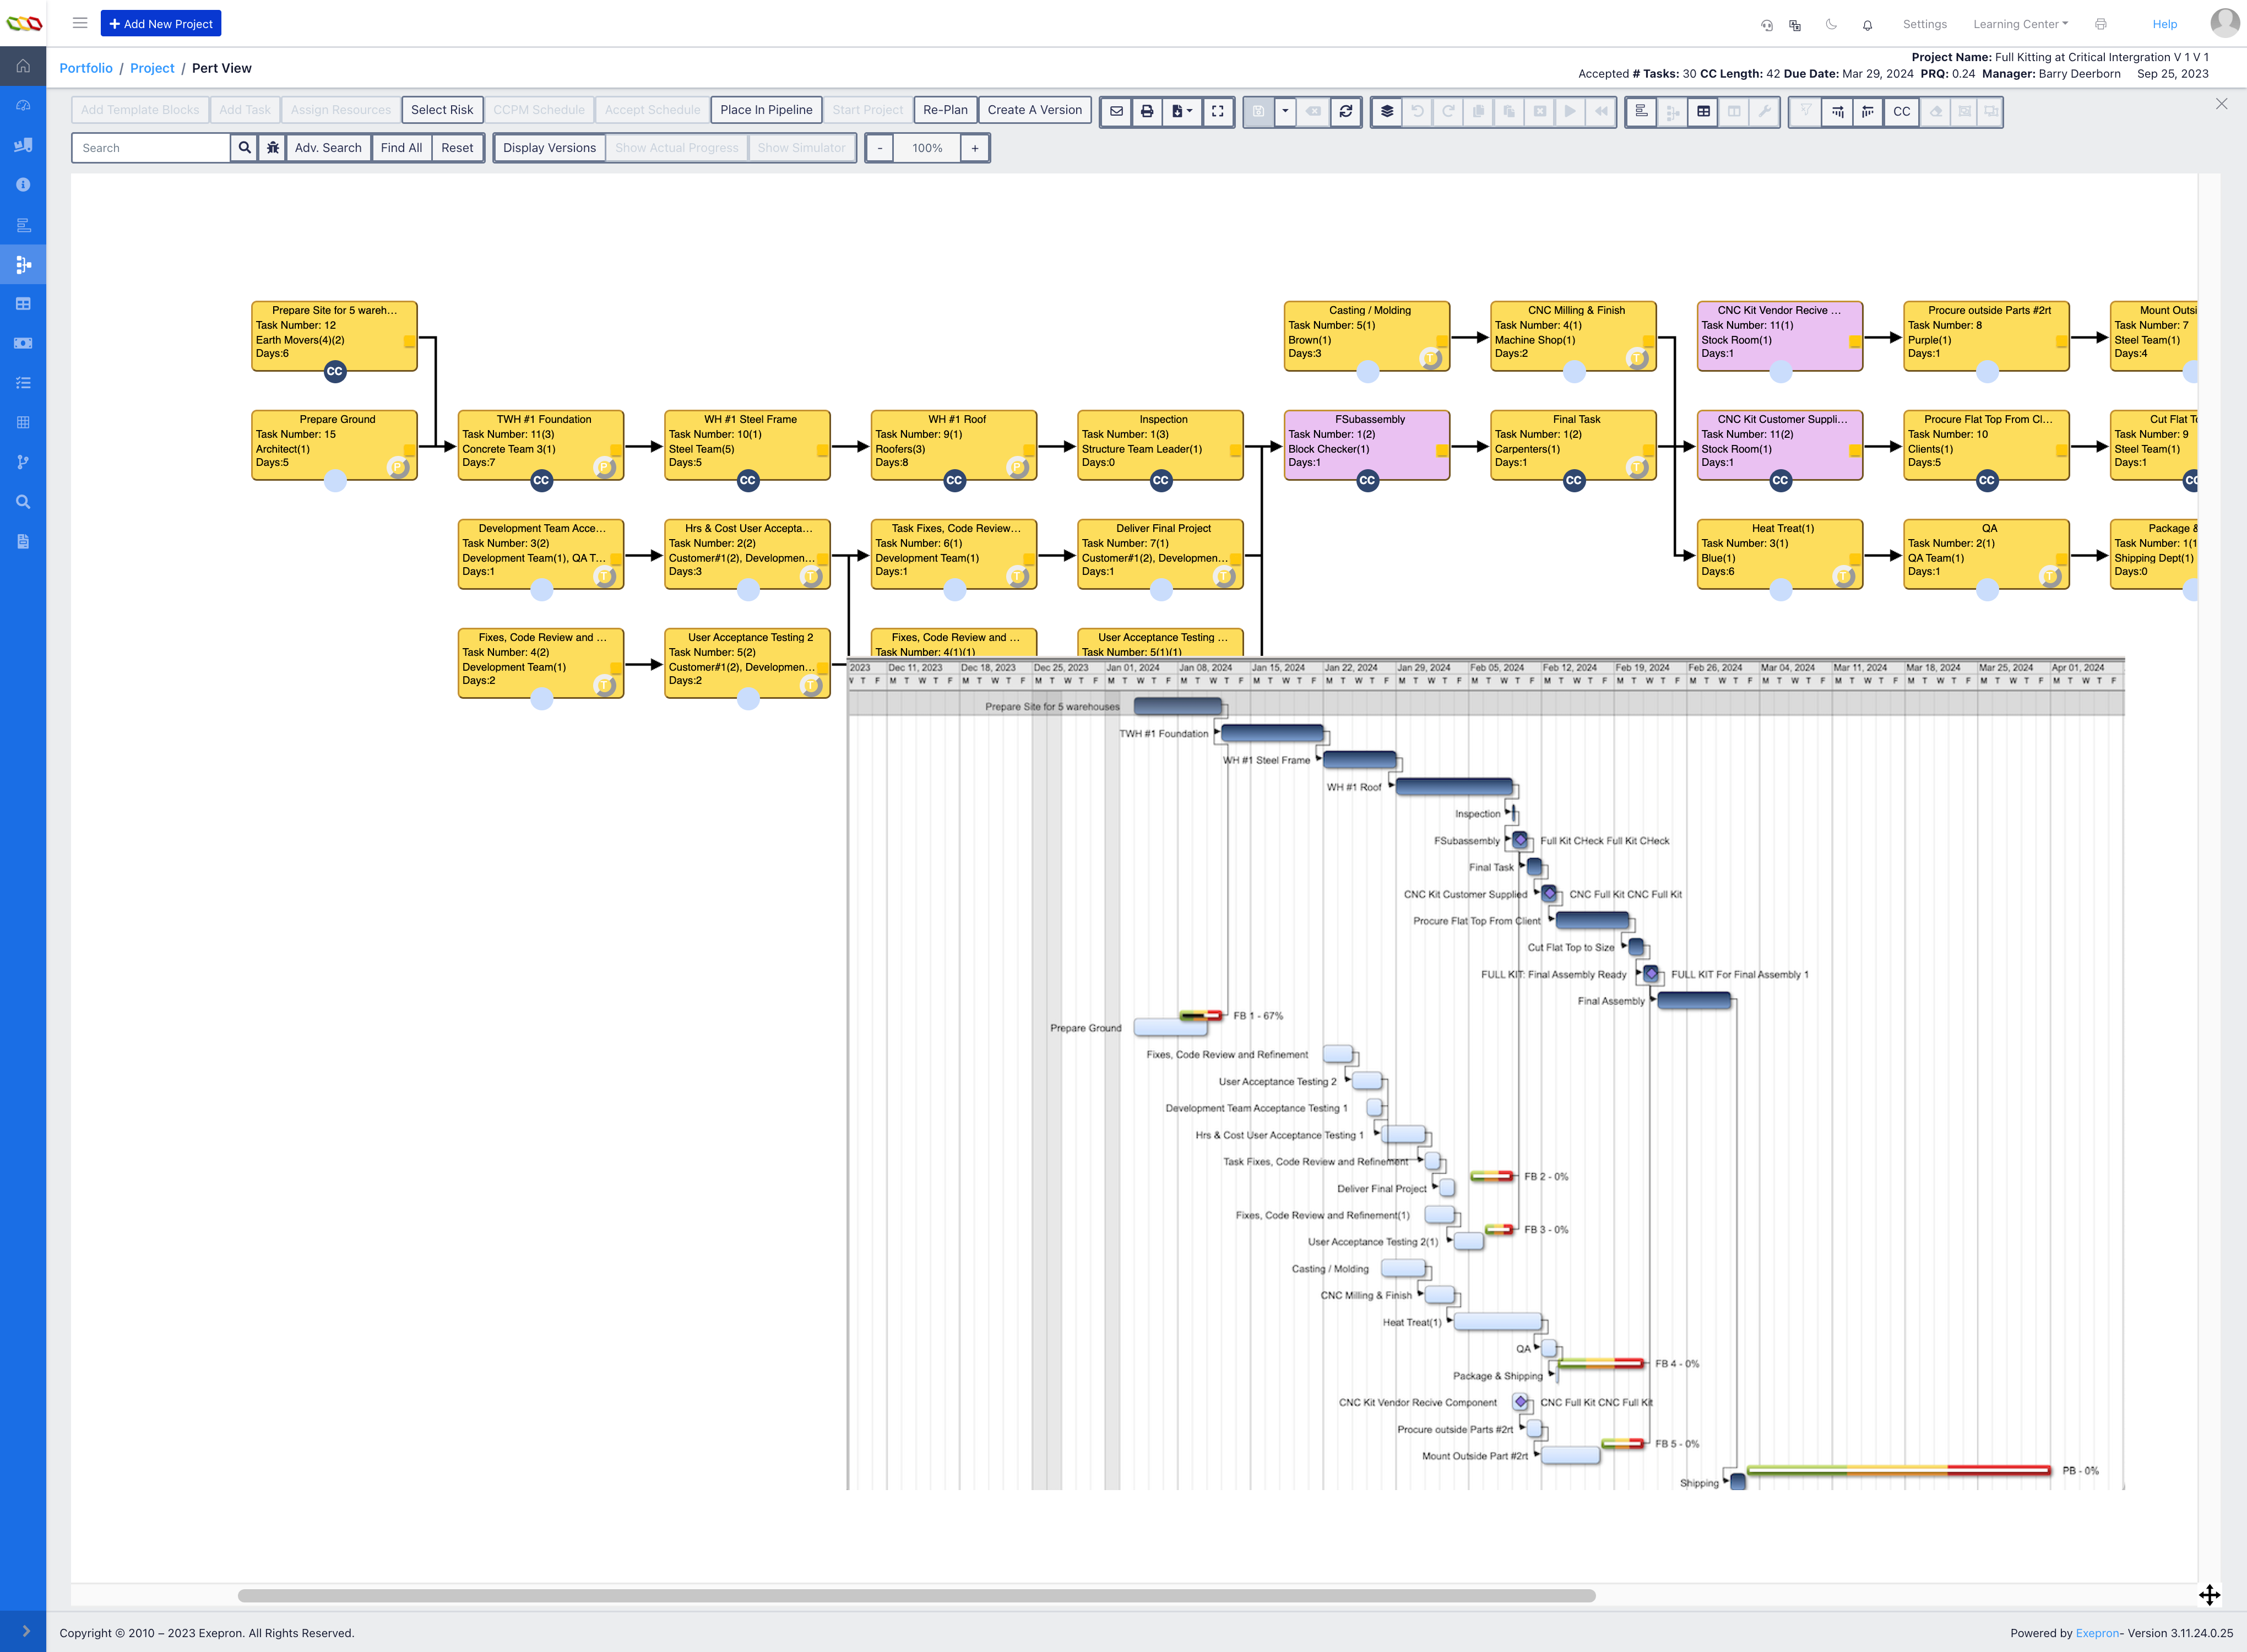
Task: Click the bug icon beside search
Action: click(x=272, y=148)
